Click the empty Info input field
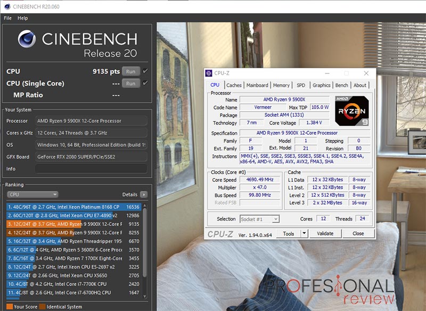 point(91,169)
